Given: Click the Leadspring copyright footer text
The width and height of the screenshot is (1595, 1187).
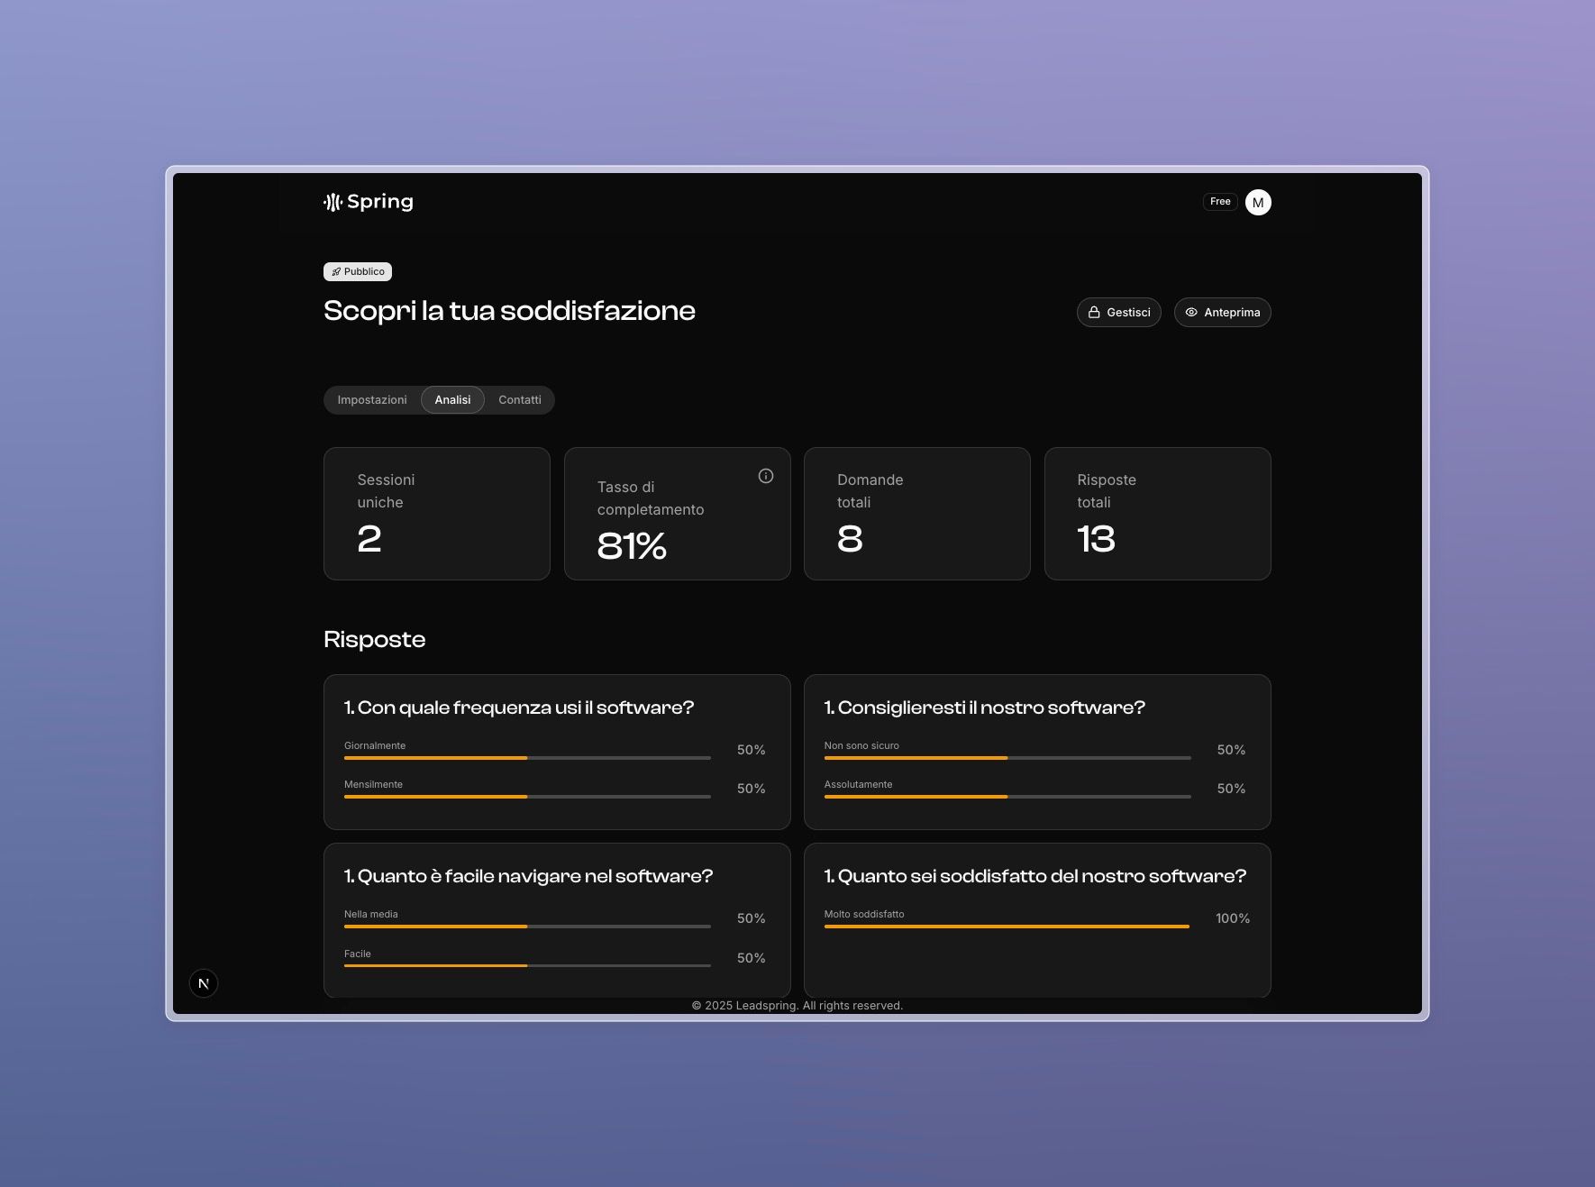Looking at the screenshot, I should click(797, 1006).
